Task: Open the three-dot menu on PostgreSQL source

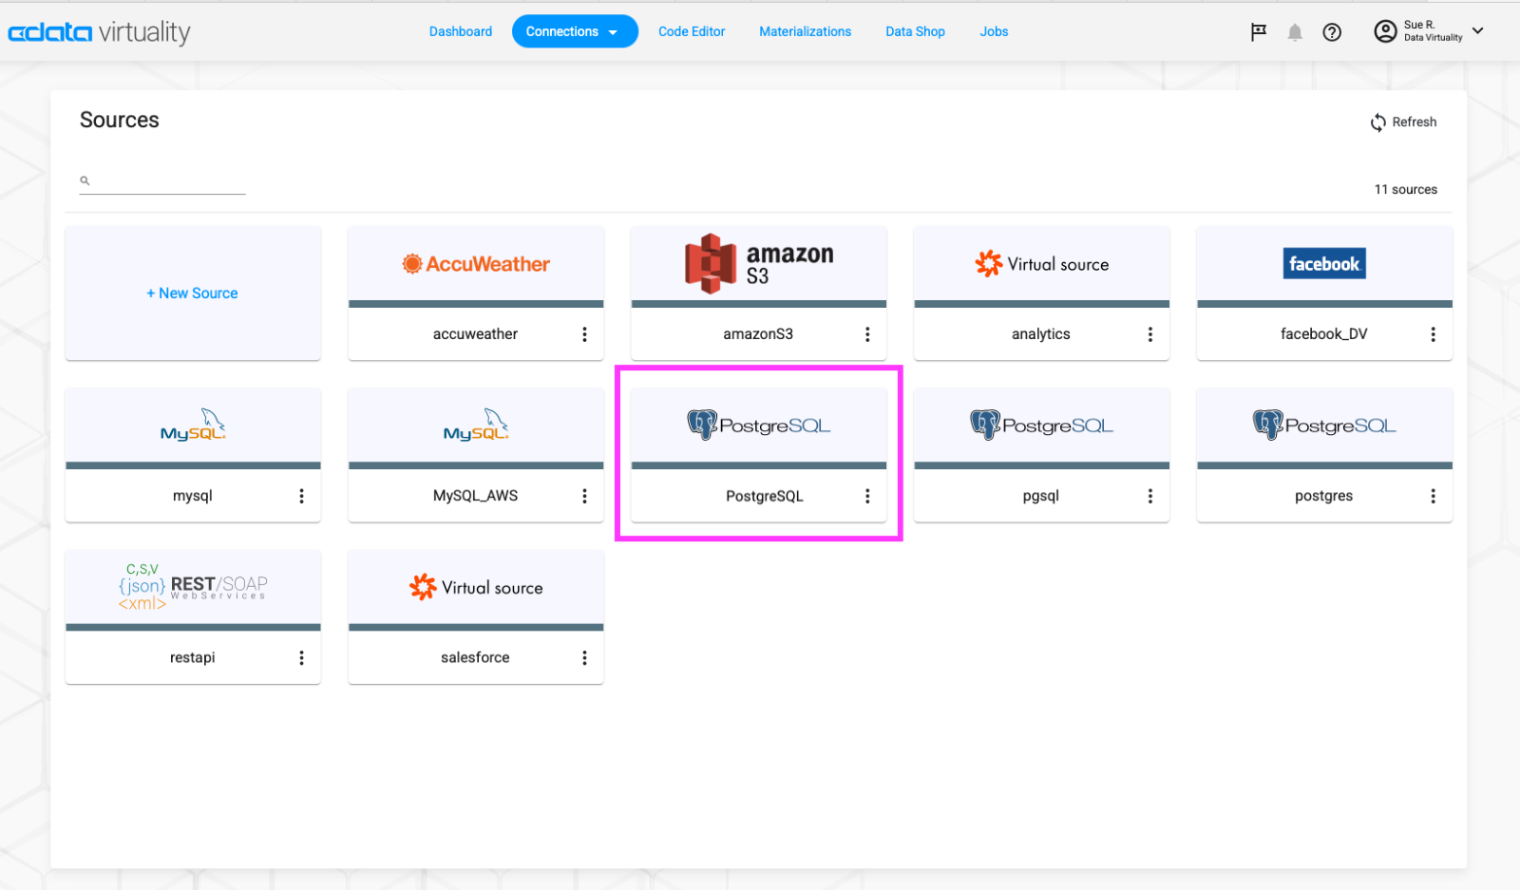Action: (x=866, y=495)
